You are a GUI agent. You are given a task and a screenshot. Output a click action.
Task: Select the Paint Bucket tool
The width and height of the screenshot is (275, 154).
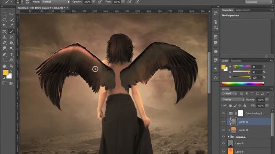12,43
